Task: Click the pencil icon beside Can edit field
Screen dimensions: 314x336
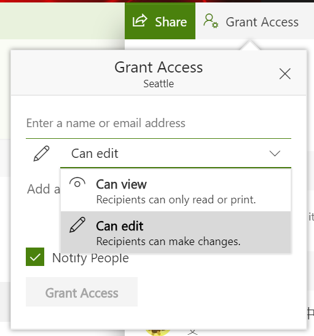Action: coord(42,154)
